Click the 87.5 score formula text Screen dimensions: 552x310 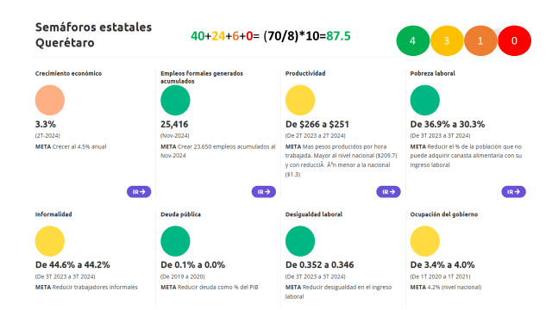pos(271,36)
